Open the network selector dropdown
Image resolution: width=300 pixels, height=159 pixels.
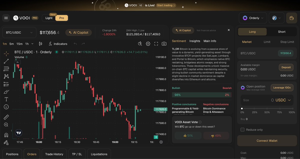click(276, 18)
